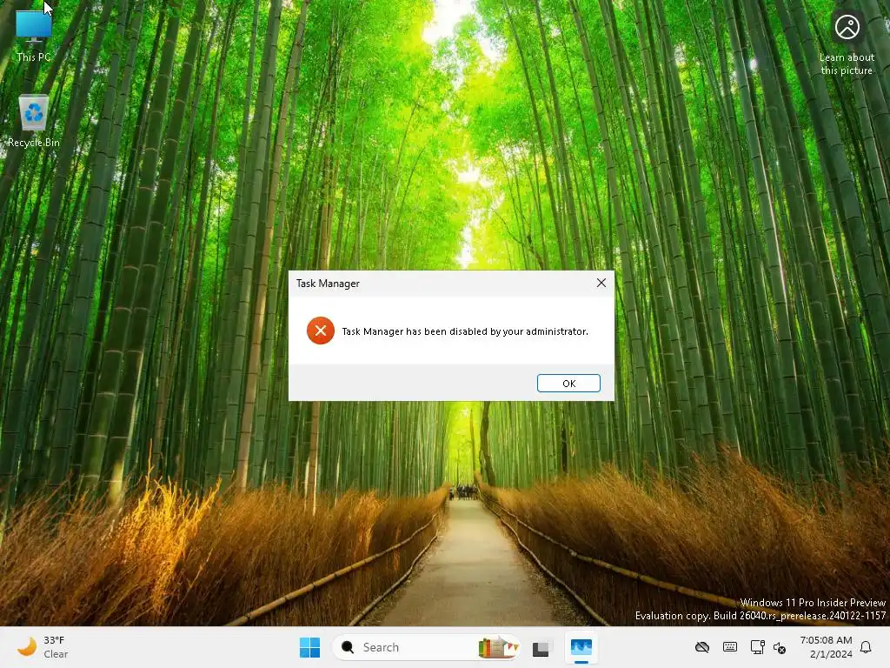Open Learn about this picture

[847, 43]
